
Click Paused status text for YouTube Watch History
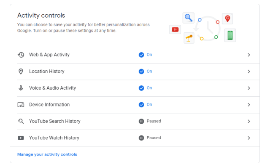(154, 138)
